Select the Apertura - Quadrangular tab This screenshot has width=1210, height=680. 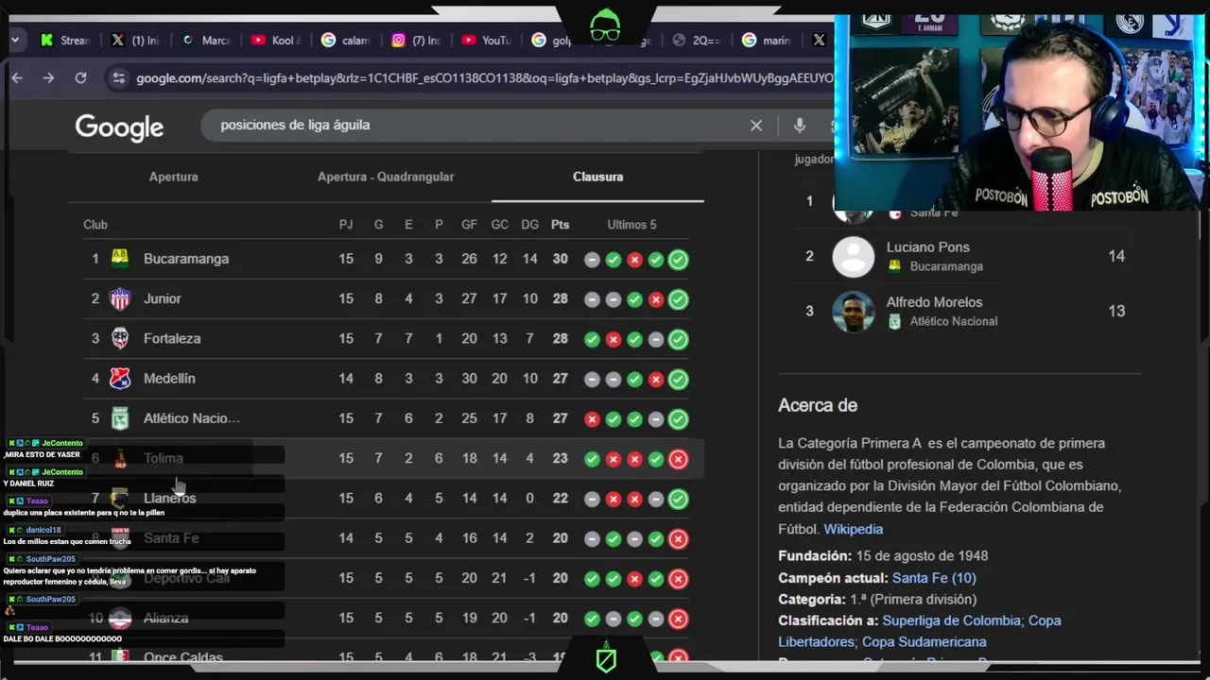[386, 177]
